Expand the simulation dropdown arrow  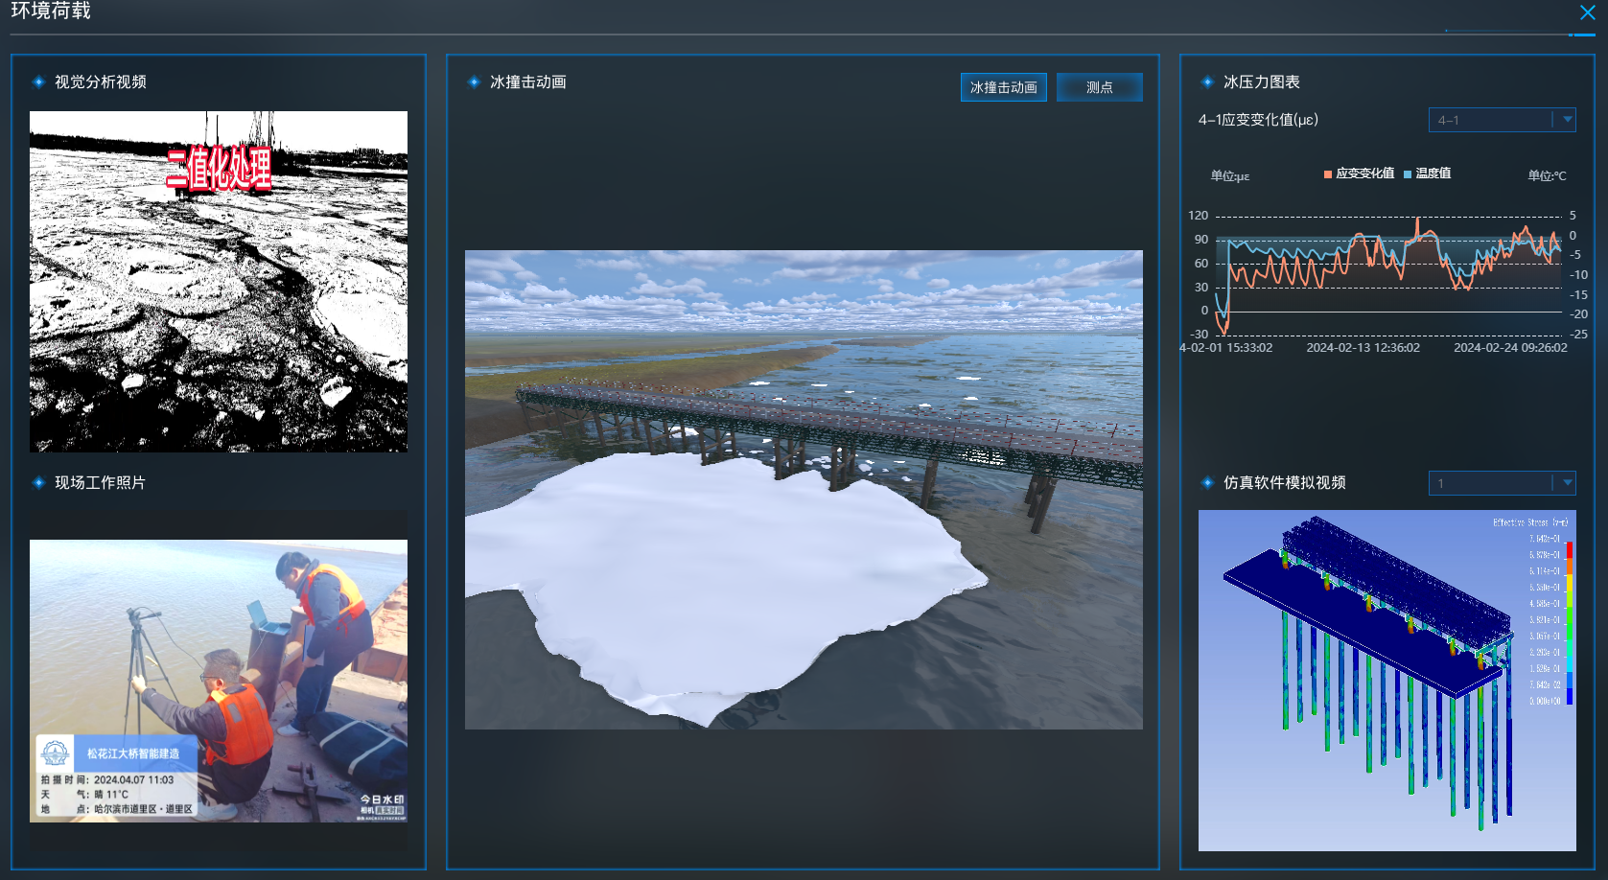[1567, 483]
